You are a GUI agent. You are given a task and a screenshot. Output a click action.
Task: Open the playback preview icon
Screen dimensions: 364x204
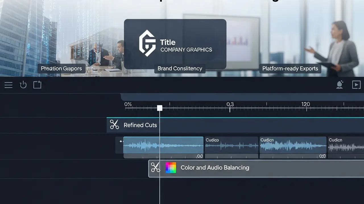pyautogui.click(x=357, y=84)
